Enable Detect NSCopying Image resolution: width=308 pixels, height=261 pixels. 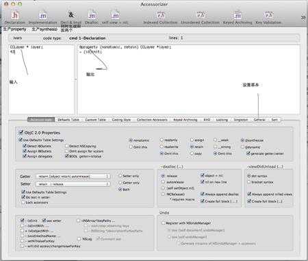[66, 146]
